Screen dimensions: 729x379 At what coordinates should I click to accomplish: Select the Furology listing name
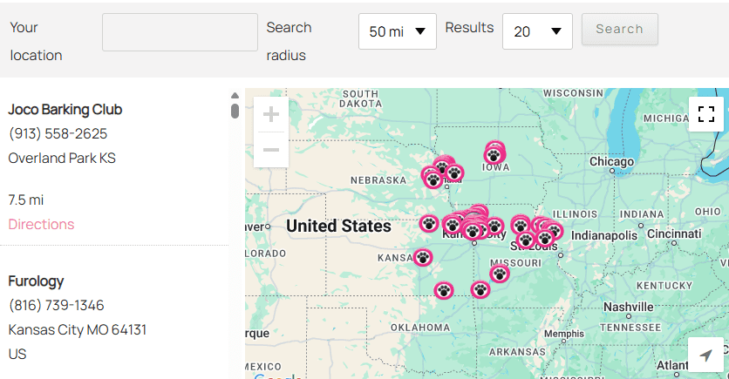pos(36,281)
